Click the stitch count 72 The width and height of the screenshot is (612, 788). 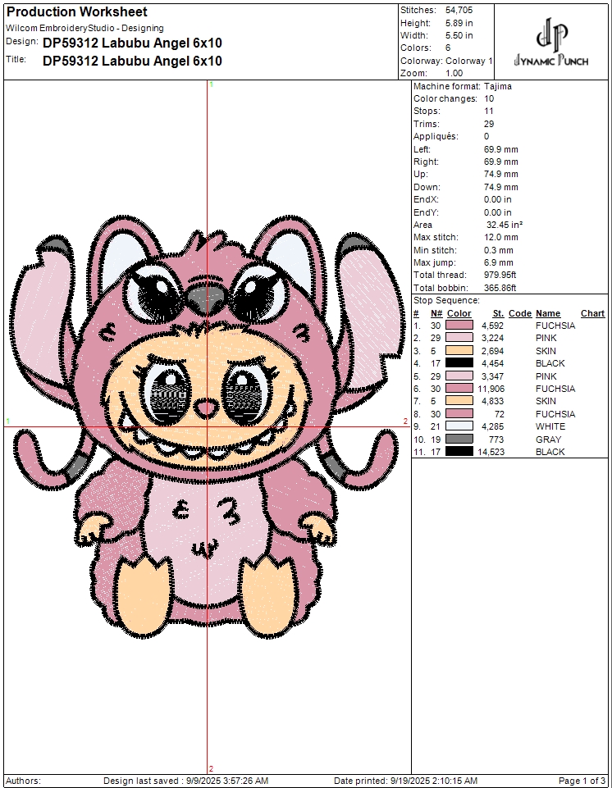[499, 414]
